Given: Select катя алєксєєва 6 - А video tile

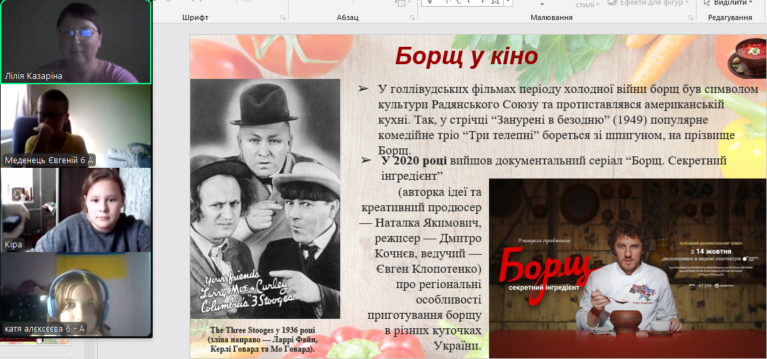Looking at the screenshot, I should click(x=76, y=293).
